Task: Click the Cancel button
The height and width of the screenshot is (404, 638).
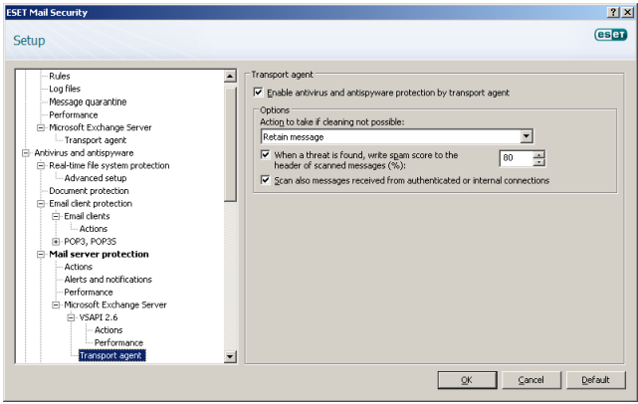Action: [531, 380]
